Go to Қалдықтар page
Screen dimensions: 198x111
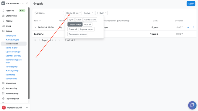click(x=11, y=36)
